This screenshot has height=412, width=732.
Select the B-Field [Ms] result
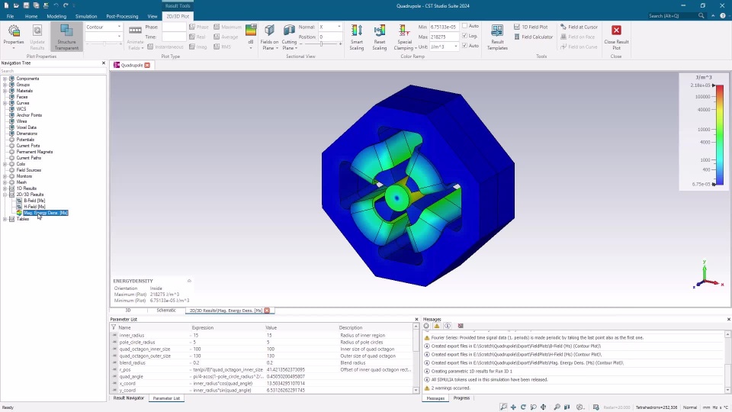pyautogui.click(x=34, y=201)
